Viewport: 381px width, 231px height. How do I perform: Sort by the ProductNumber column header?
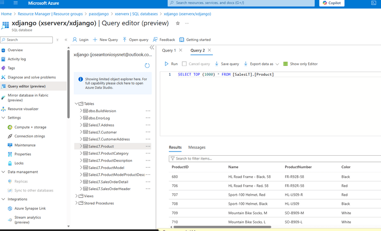tap(298, 167)
